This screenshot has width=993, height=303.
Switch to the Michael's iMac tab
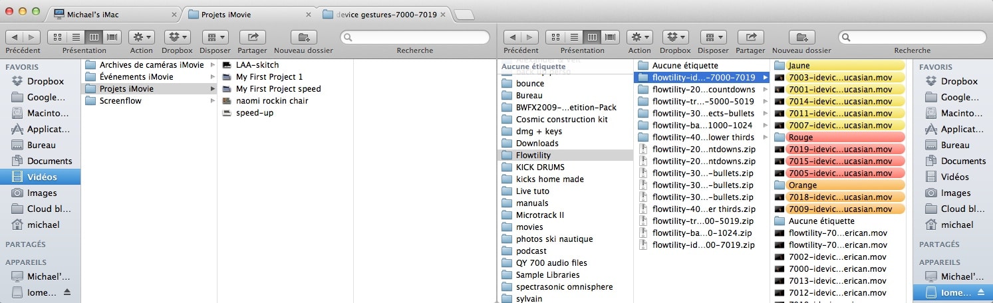point(114,14)
